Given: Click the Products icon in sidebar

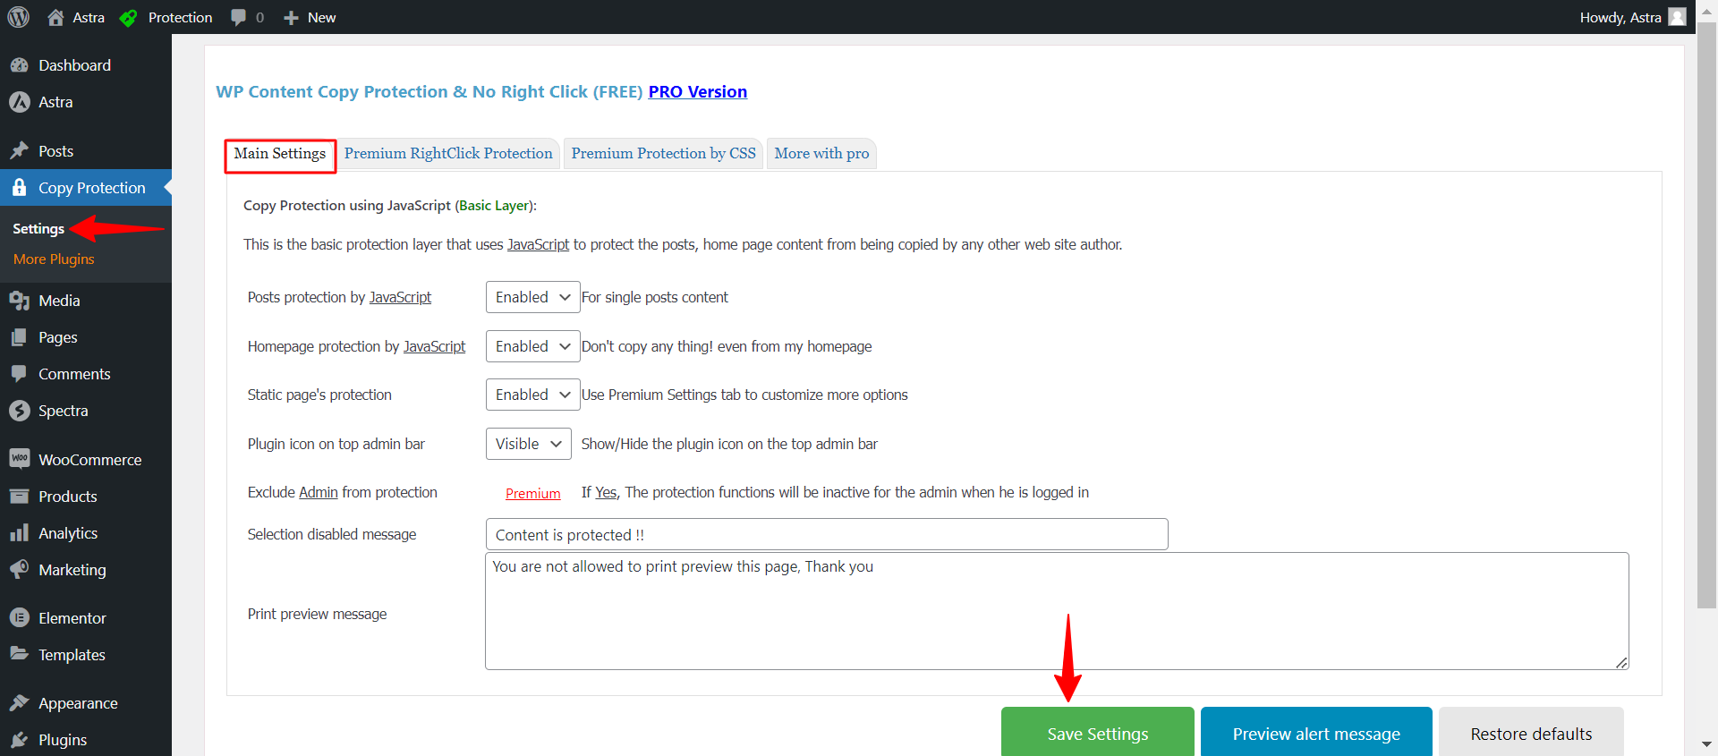Looking at the screenshot, I should click(19, 496).
